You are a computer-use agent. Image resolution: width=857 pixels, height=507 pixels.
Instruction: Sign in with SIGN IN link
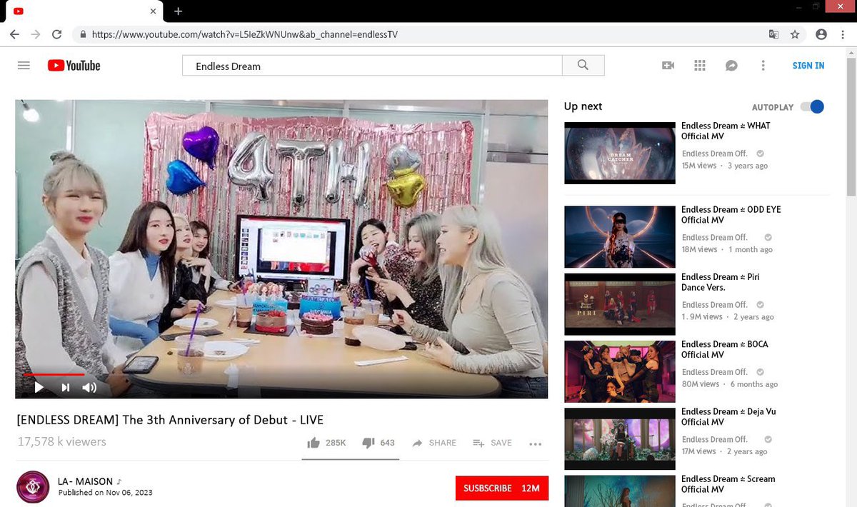808,66
